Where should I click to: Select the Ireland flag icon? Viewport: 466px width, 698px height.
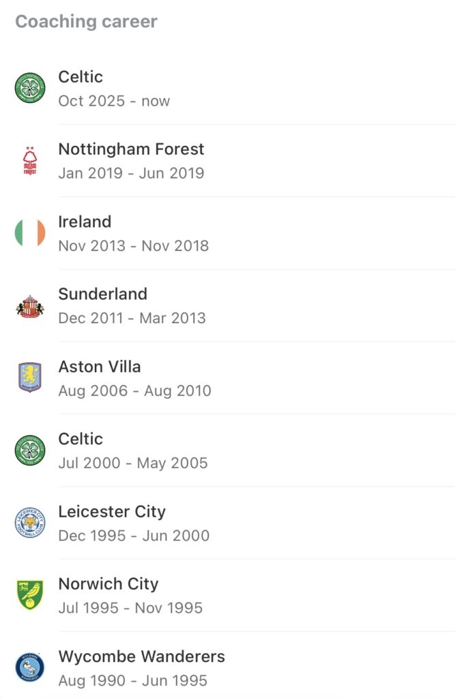[30, 233]
